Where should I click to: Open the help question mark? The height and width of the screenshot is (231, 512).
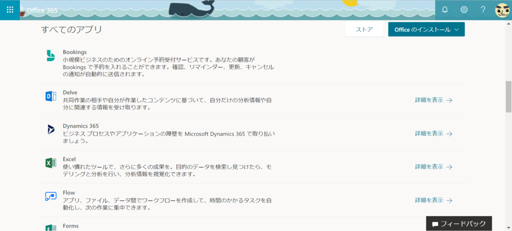click(483, 10)
